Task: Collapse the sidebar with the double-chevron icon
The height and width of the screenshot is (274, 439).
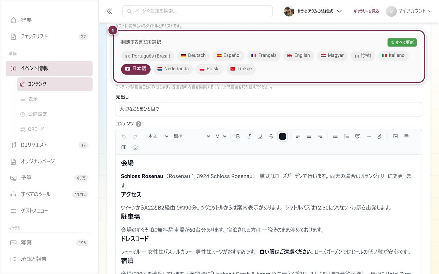Action: [109, 11]
